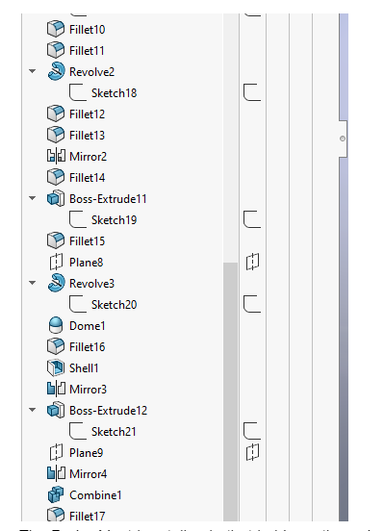Click the panel splitter handle with circle
Viewport: 384px width, 531px height.
[x=343, y=139]
